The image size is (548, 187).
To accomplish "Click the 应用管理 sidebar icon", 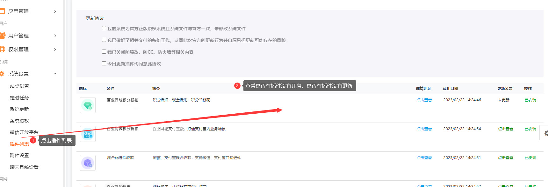I will [3, 11].
